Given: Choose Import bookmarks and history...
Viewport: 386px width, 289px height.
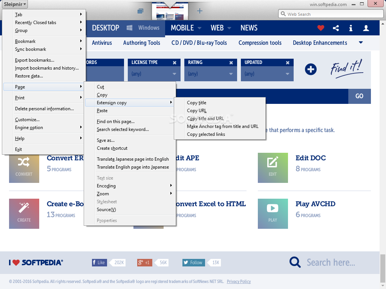Looking at the screenshot, I should 44,68.
